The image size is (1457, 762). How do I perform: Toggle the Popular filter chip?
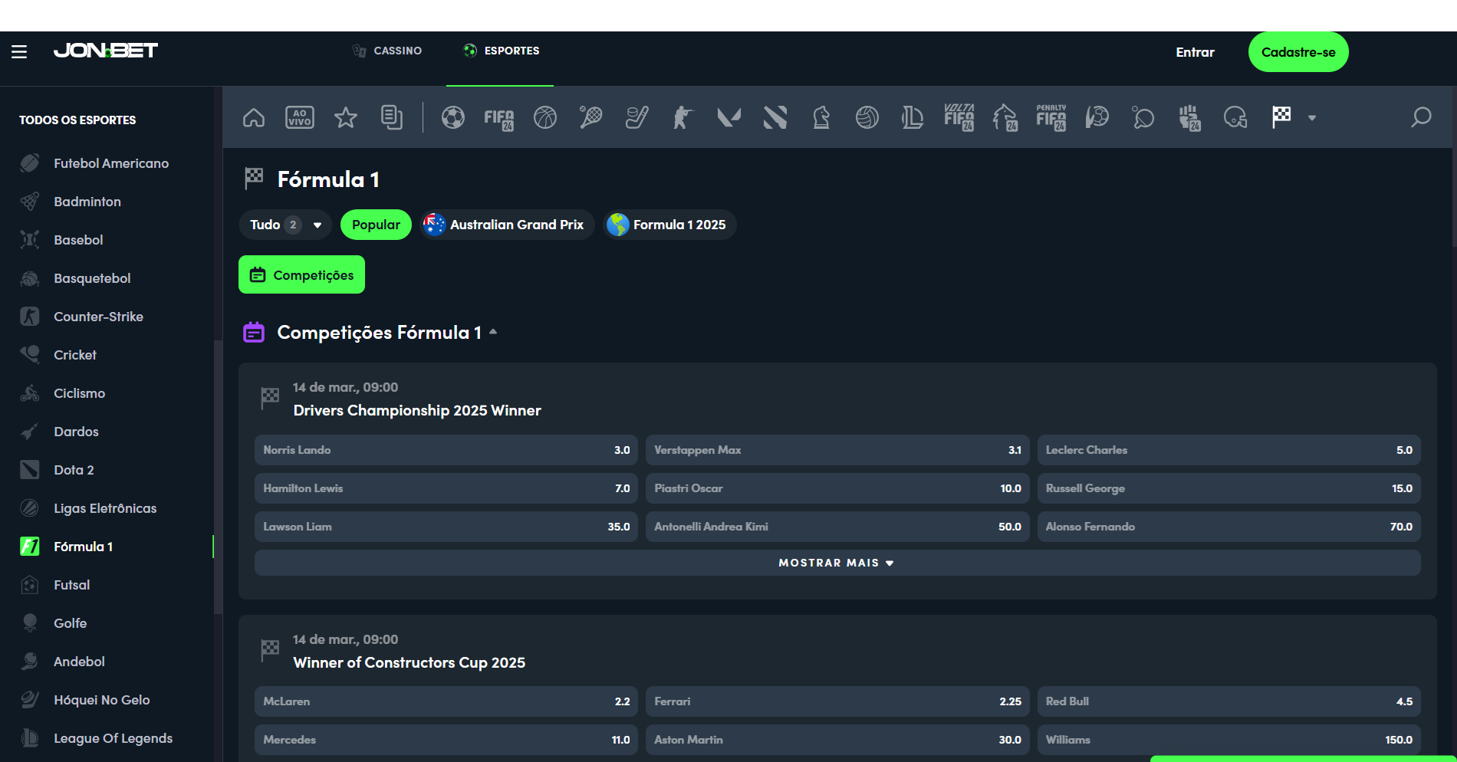coord(376,225)
